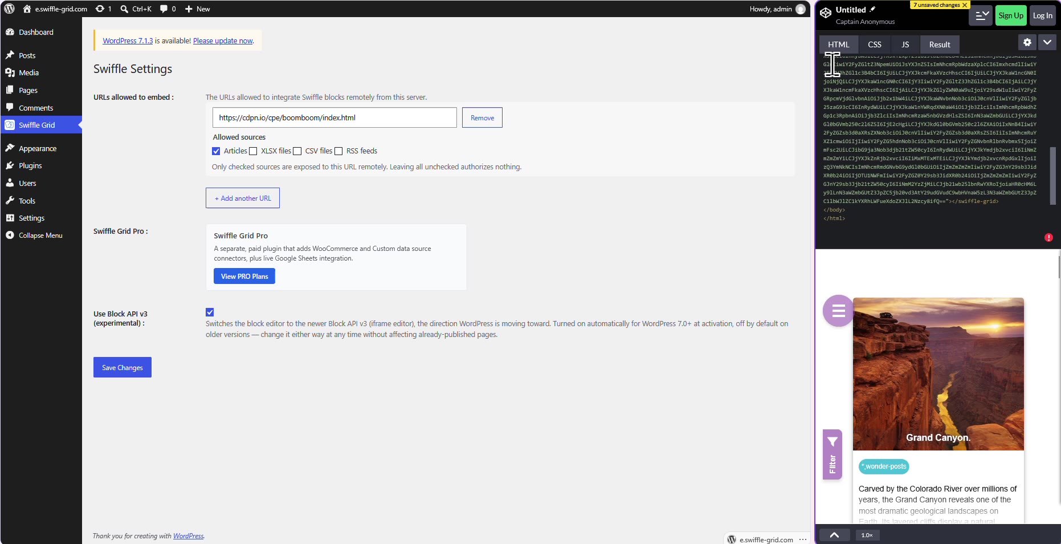Open the CodePen layout view button
1061x544 pixels.
[x=981, y=15]
